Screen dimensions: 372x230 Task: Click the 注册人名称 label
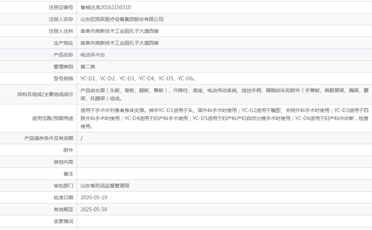(x=61, y=19)
